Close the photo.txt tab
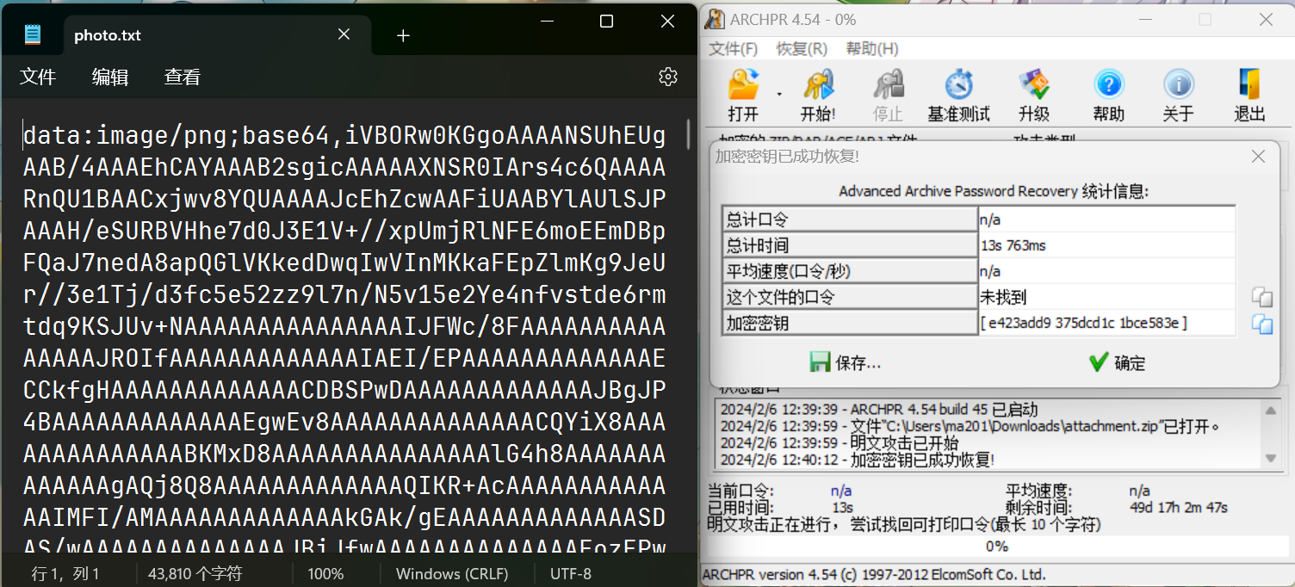This screenshot has width=1295, height=587. coord(344,34)
